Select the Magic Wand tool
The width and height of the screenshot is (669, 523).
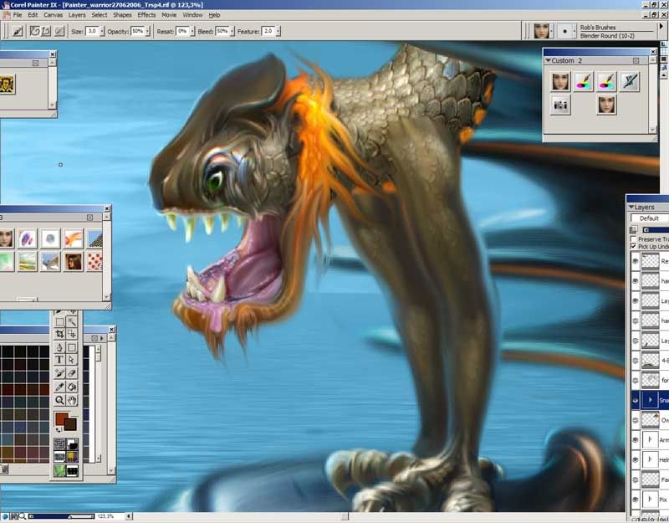click(73, 321)
